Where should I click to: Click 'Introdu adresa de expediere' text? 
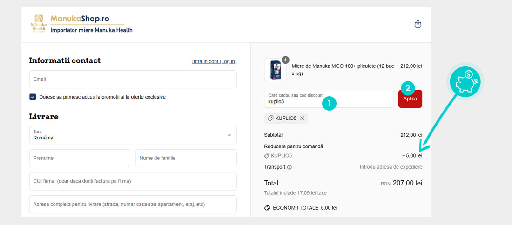click(x=391, y=167)
